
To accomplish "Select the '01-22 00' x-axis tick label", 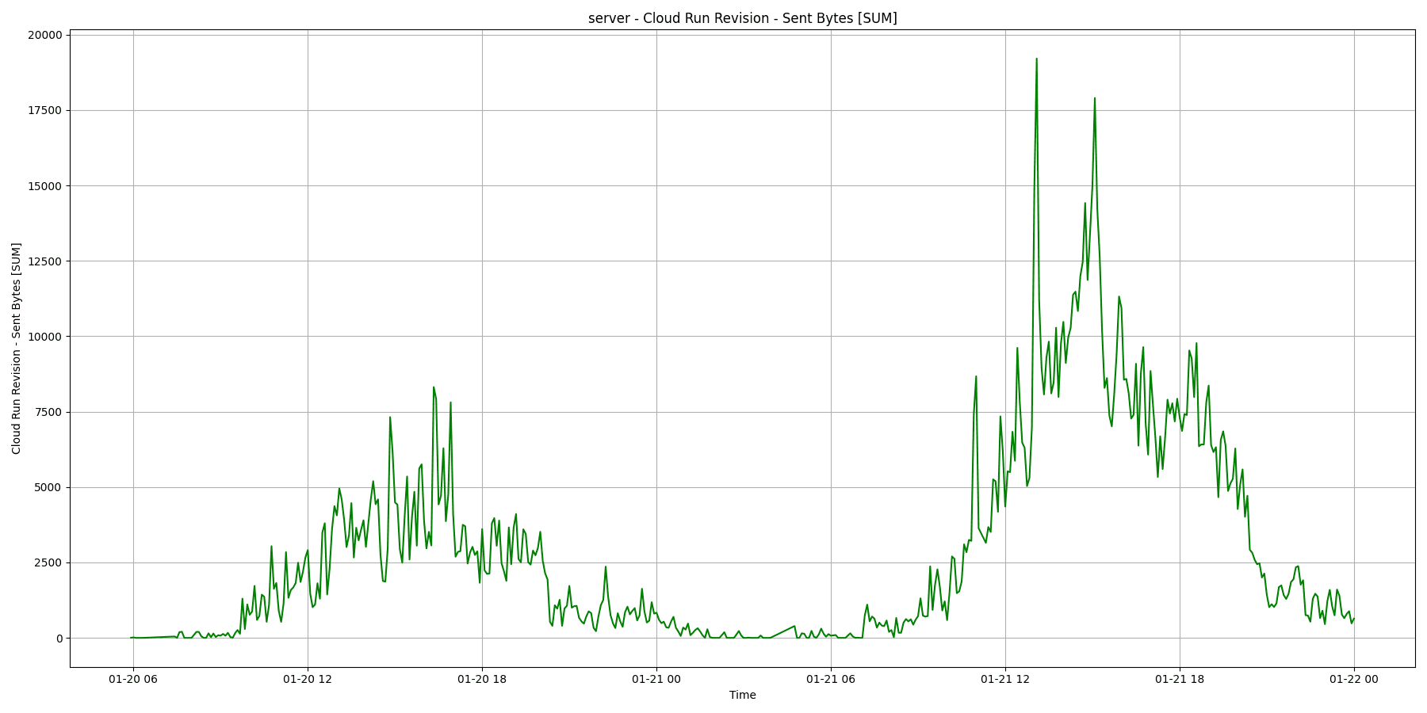I will pos(1354,678).
